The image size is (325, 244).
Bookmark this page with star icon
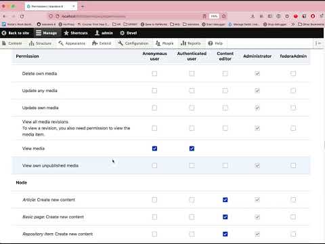tap(223, 16)
